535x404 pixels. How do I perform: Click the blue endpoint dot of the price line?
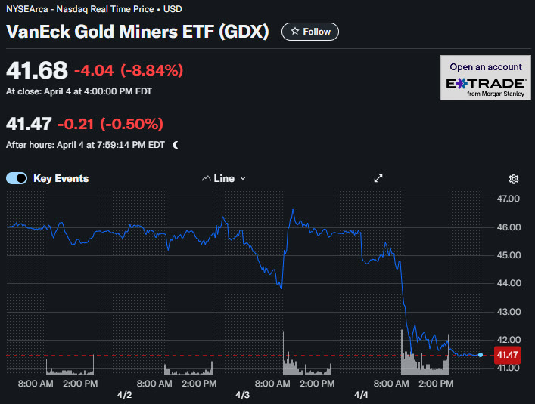(481, 354)
